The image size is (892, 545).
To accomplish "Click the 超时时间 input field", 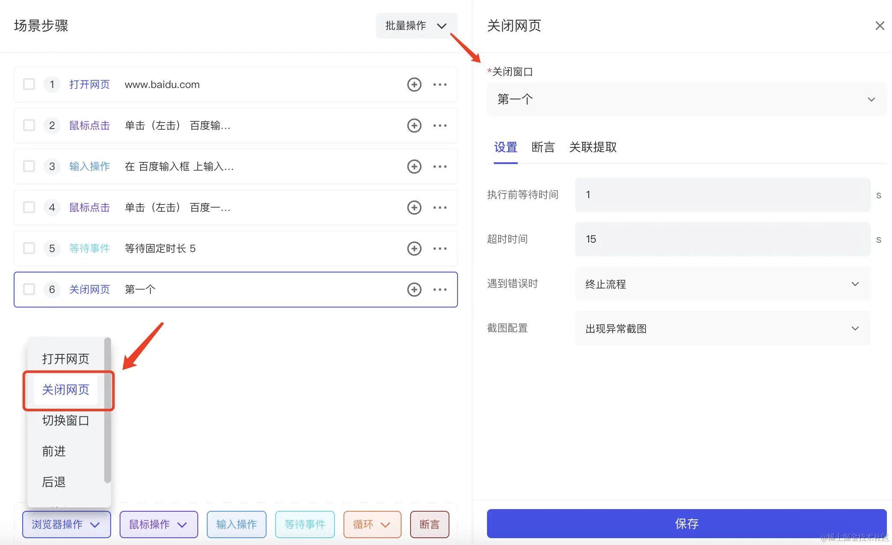I will click(x=722, y=239).
